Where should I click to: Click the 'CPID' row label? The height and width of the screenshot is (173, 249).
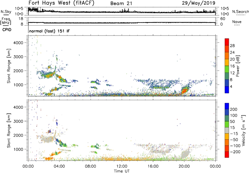point(7,30)
